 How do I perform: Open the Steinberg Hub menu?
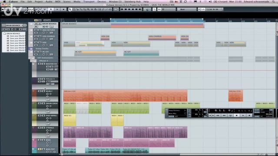(132, 2)
